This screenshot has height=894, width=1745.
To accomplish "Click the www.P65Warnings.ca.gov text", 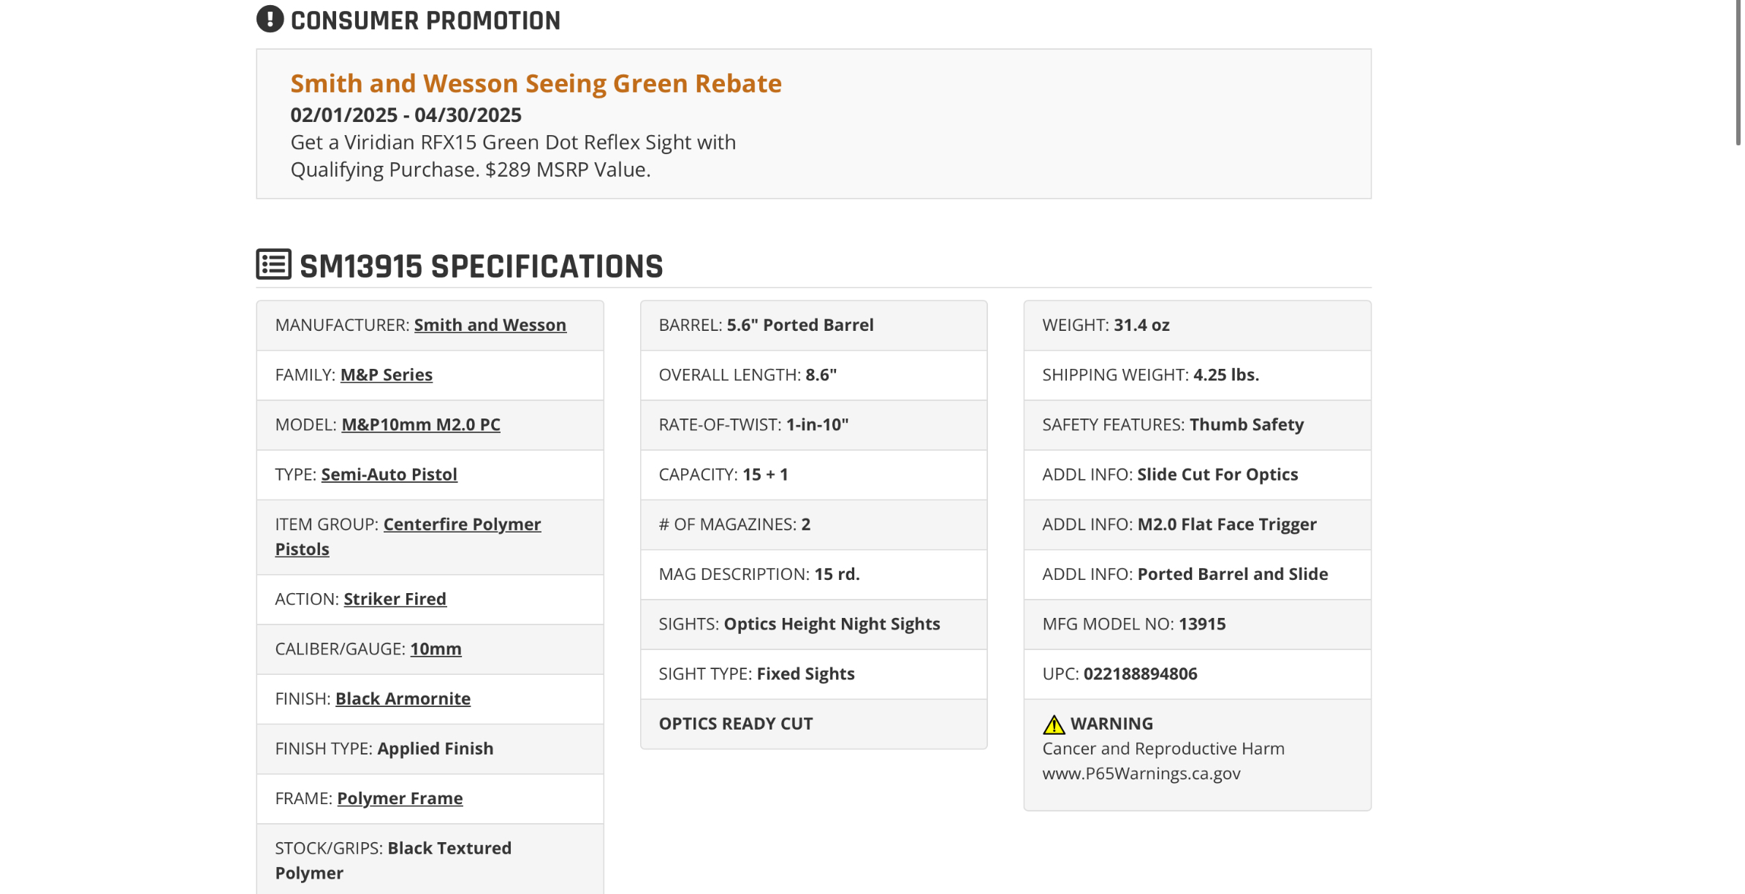I will click(x=1141, y=773).
